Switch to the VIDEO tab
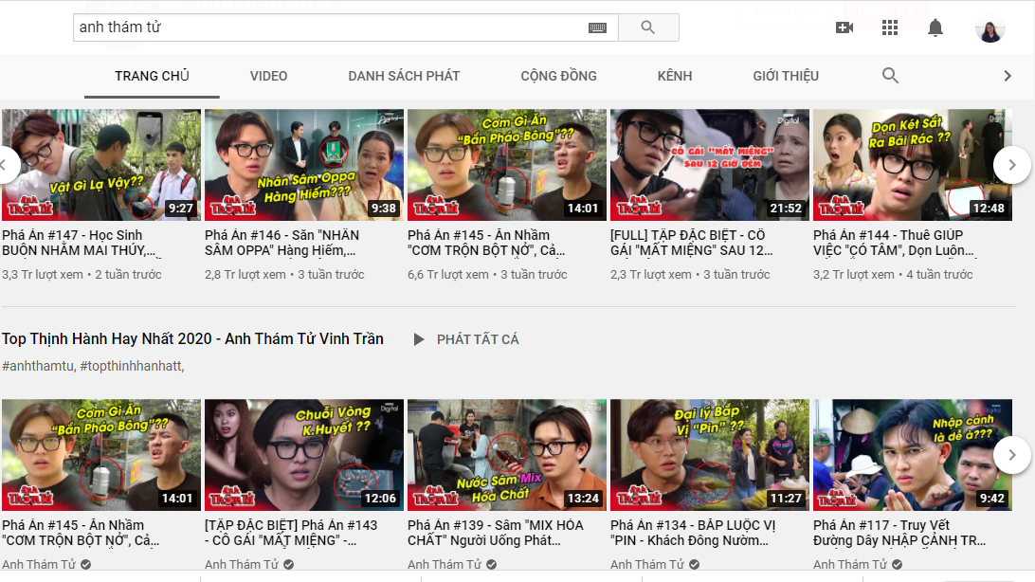Image resolution: width=1035 pixels, height=582 pixels. click(x=268, y=76)
